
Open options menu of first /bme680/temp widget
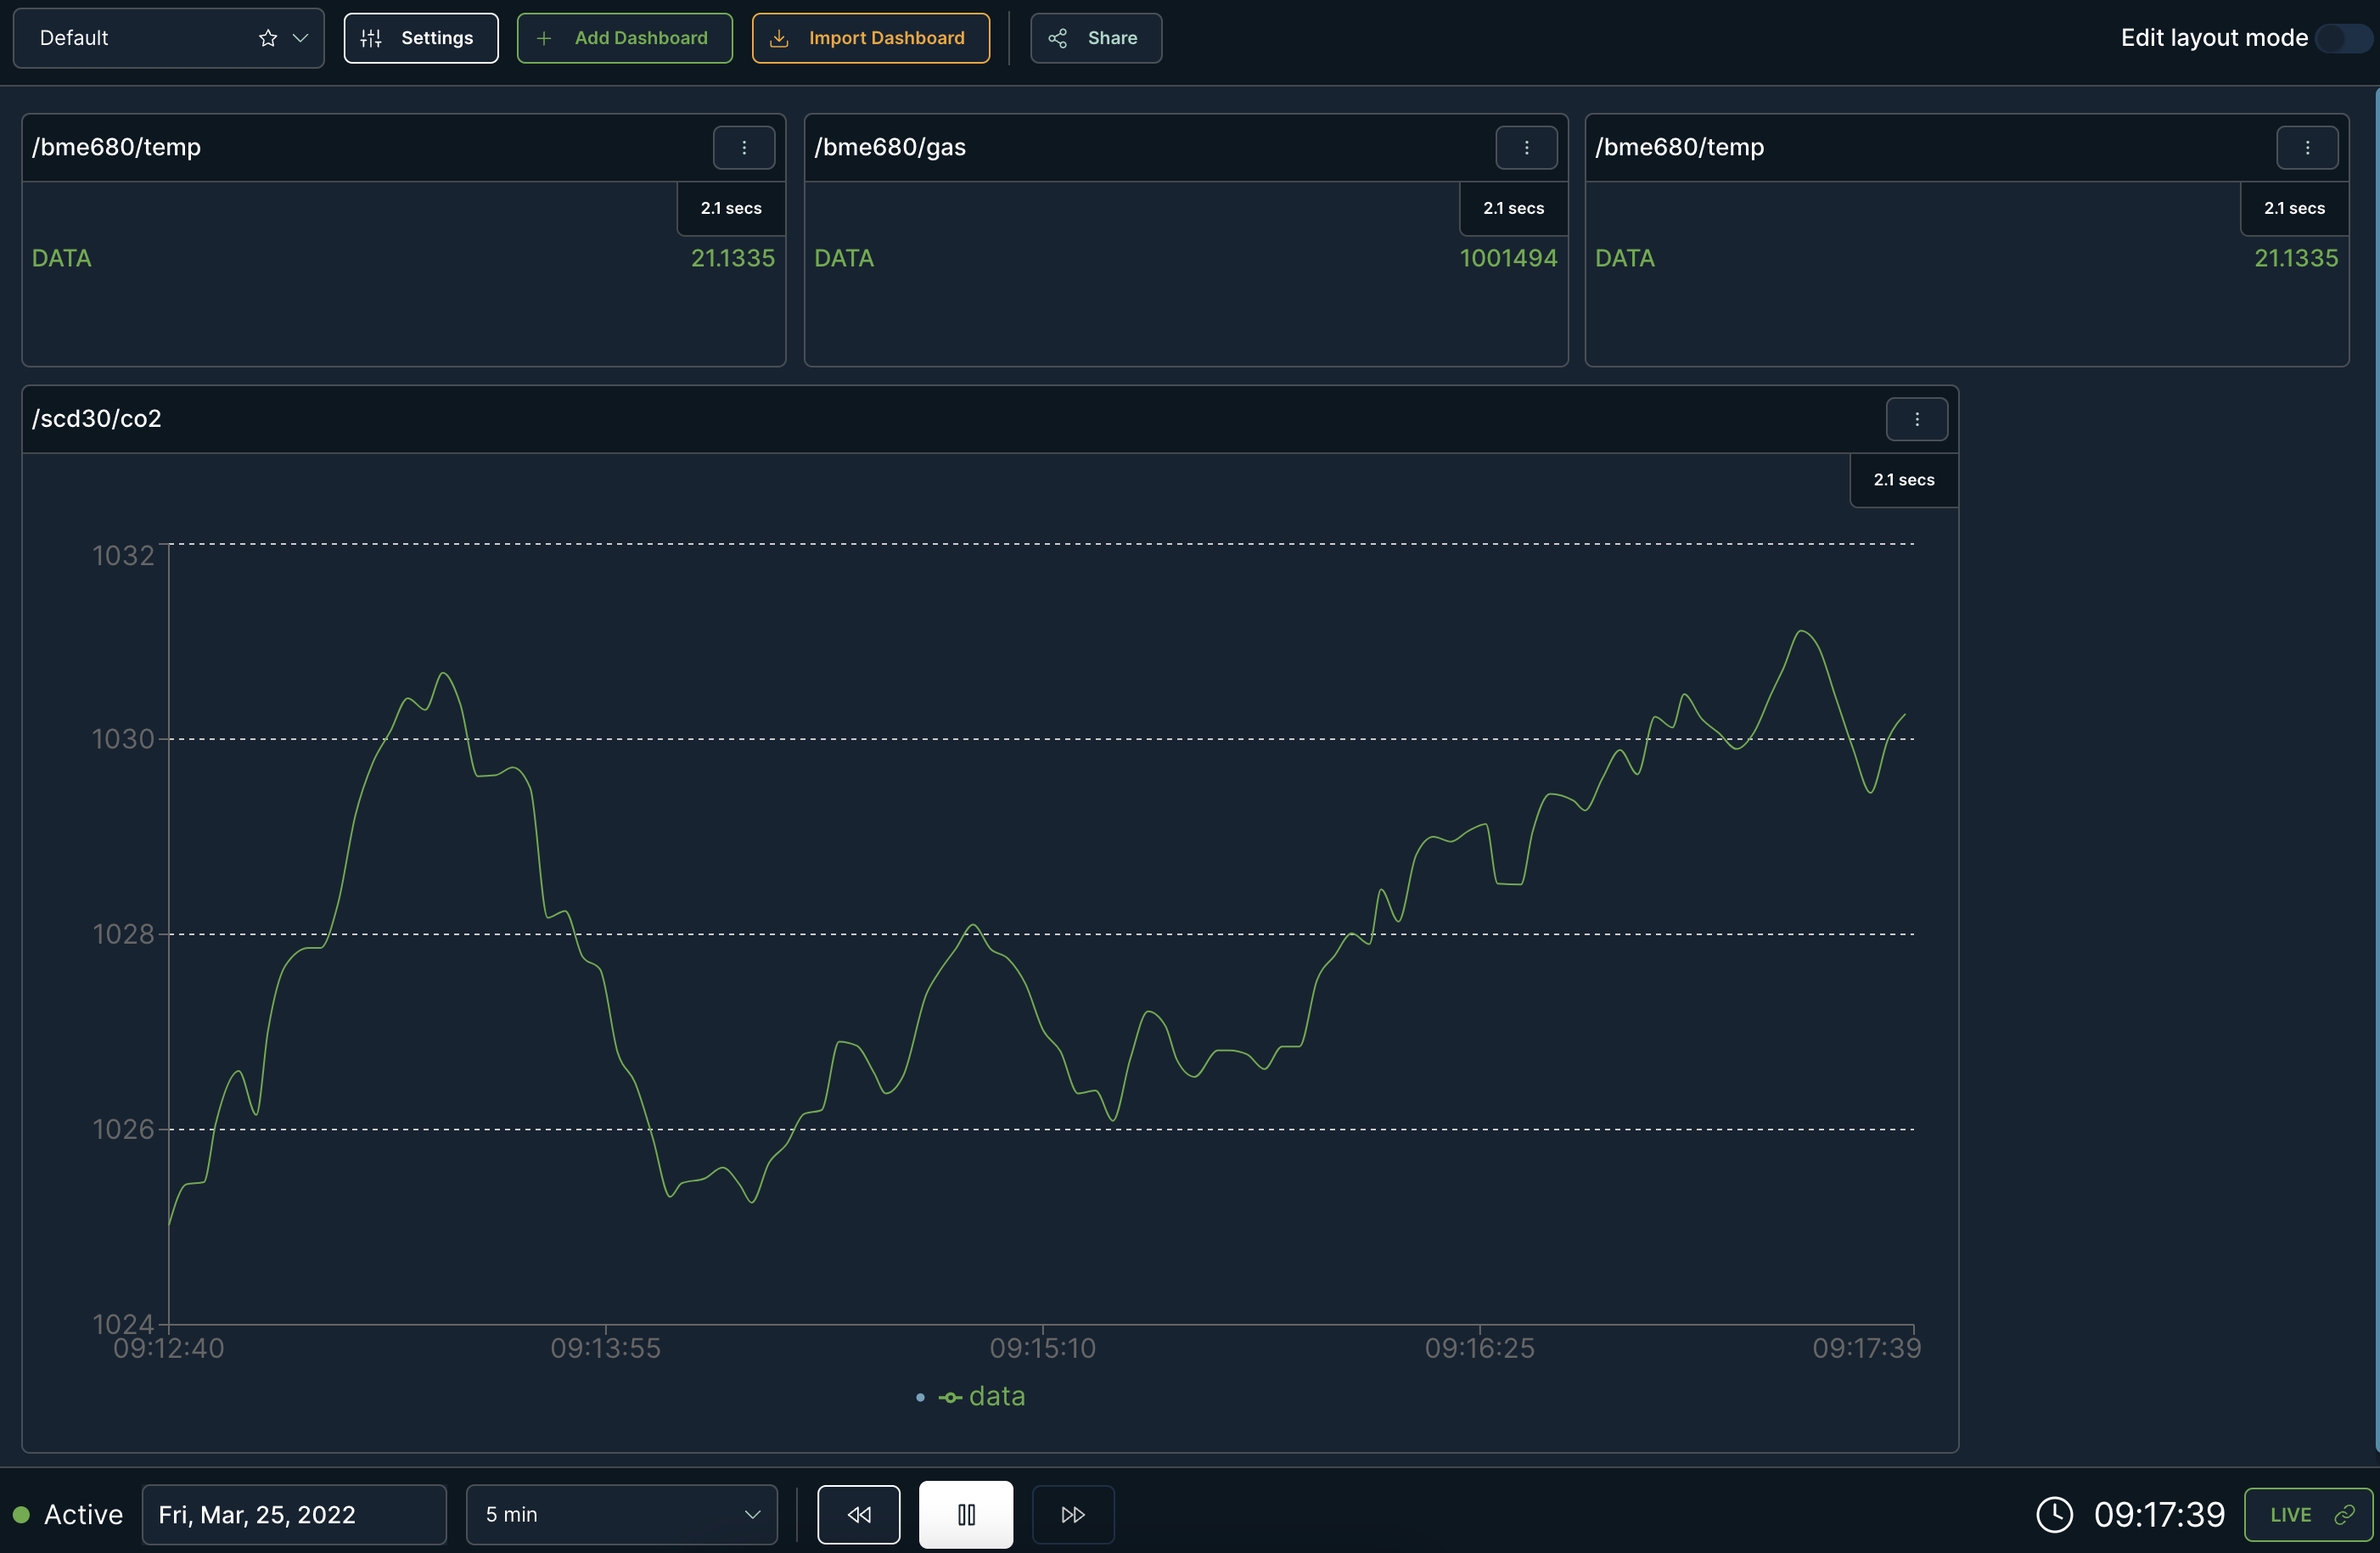pyautogui.click(x=743, y=147)
